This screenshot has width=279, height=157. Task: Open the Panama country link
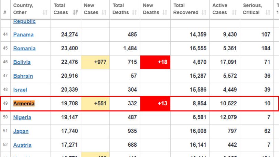coord(23,34)
